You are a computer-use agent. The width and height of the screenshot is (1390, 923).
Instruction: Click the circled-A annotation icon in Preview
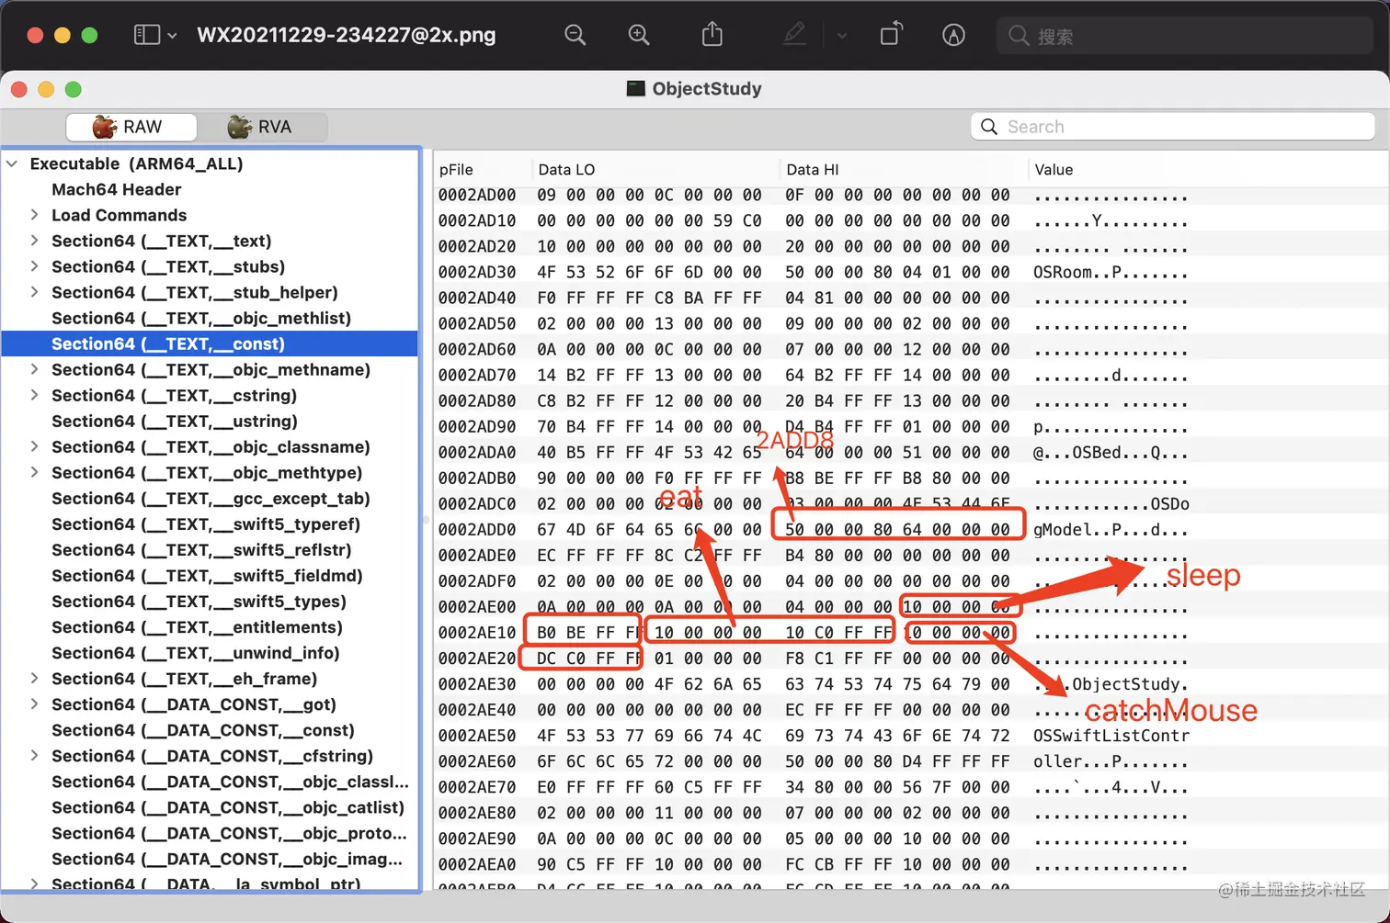tap(952, 35)
